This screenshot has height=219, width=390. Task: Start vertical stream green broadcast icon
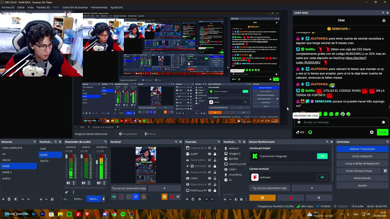coord(114,197)
